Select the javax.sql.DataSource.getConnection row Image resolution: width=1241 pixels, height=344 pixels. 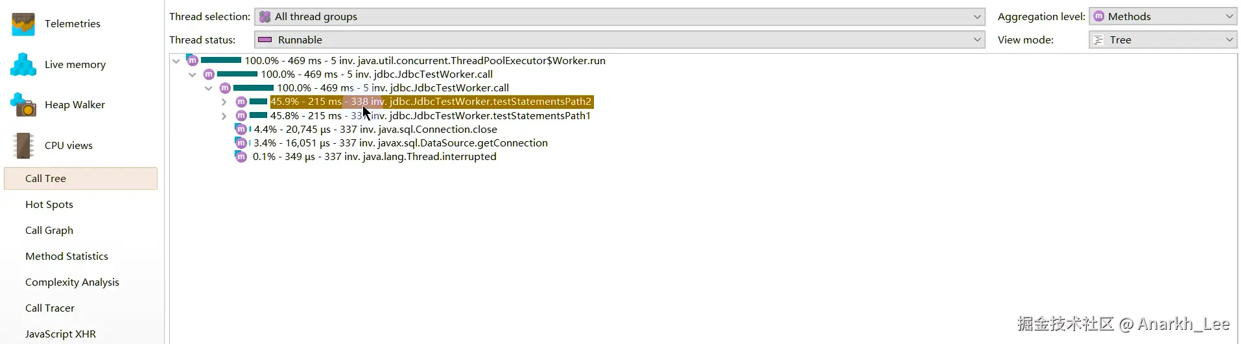(x=401, y=143)
